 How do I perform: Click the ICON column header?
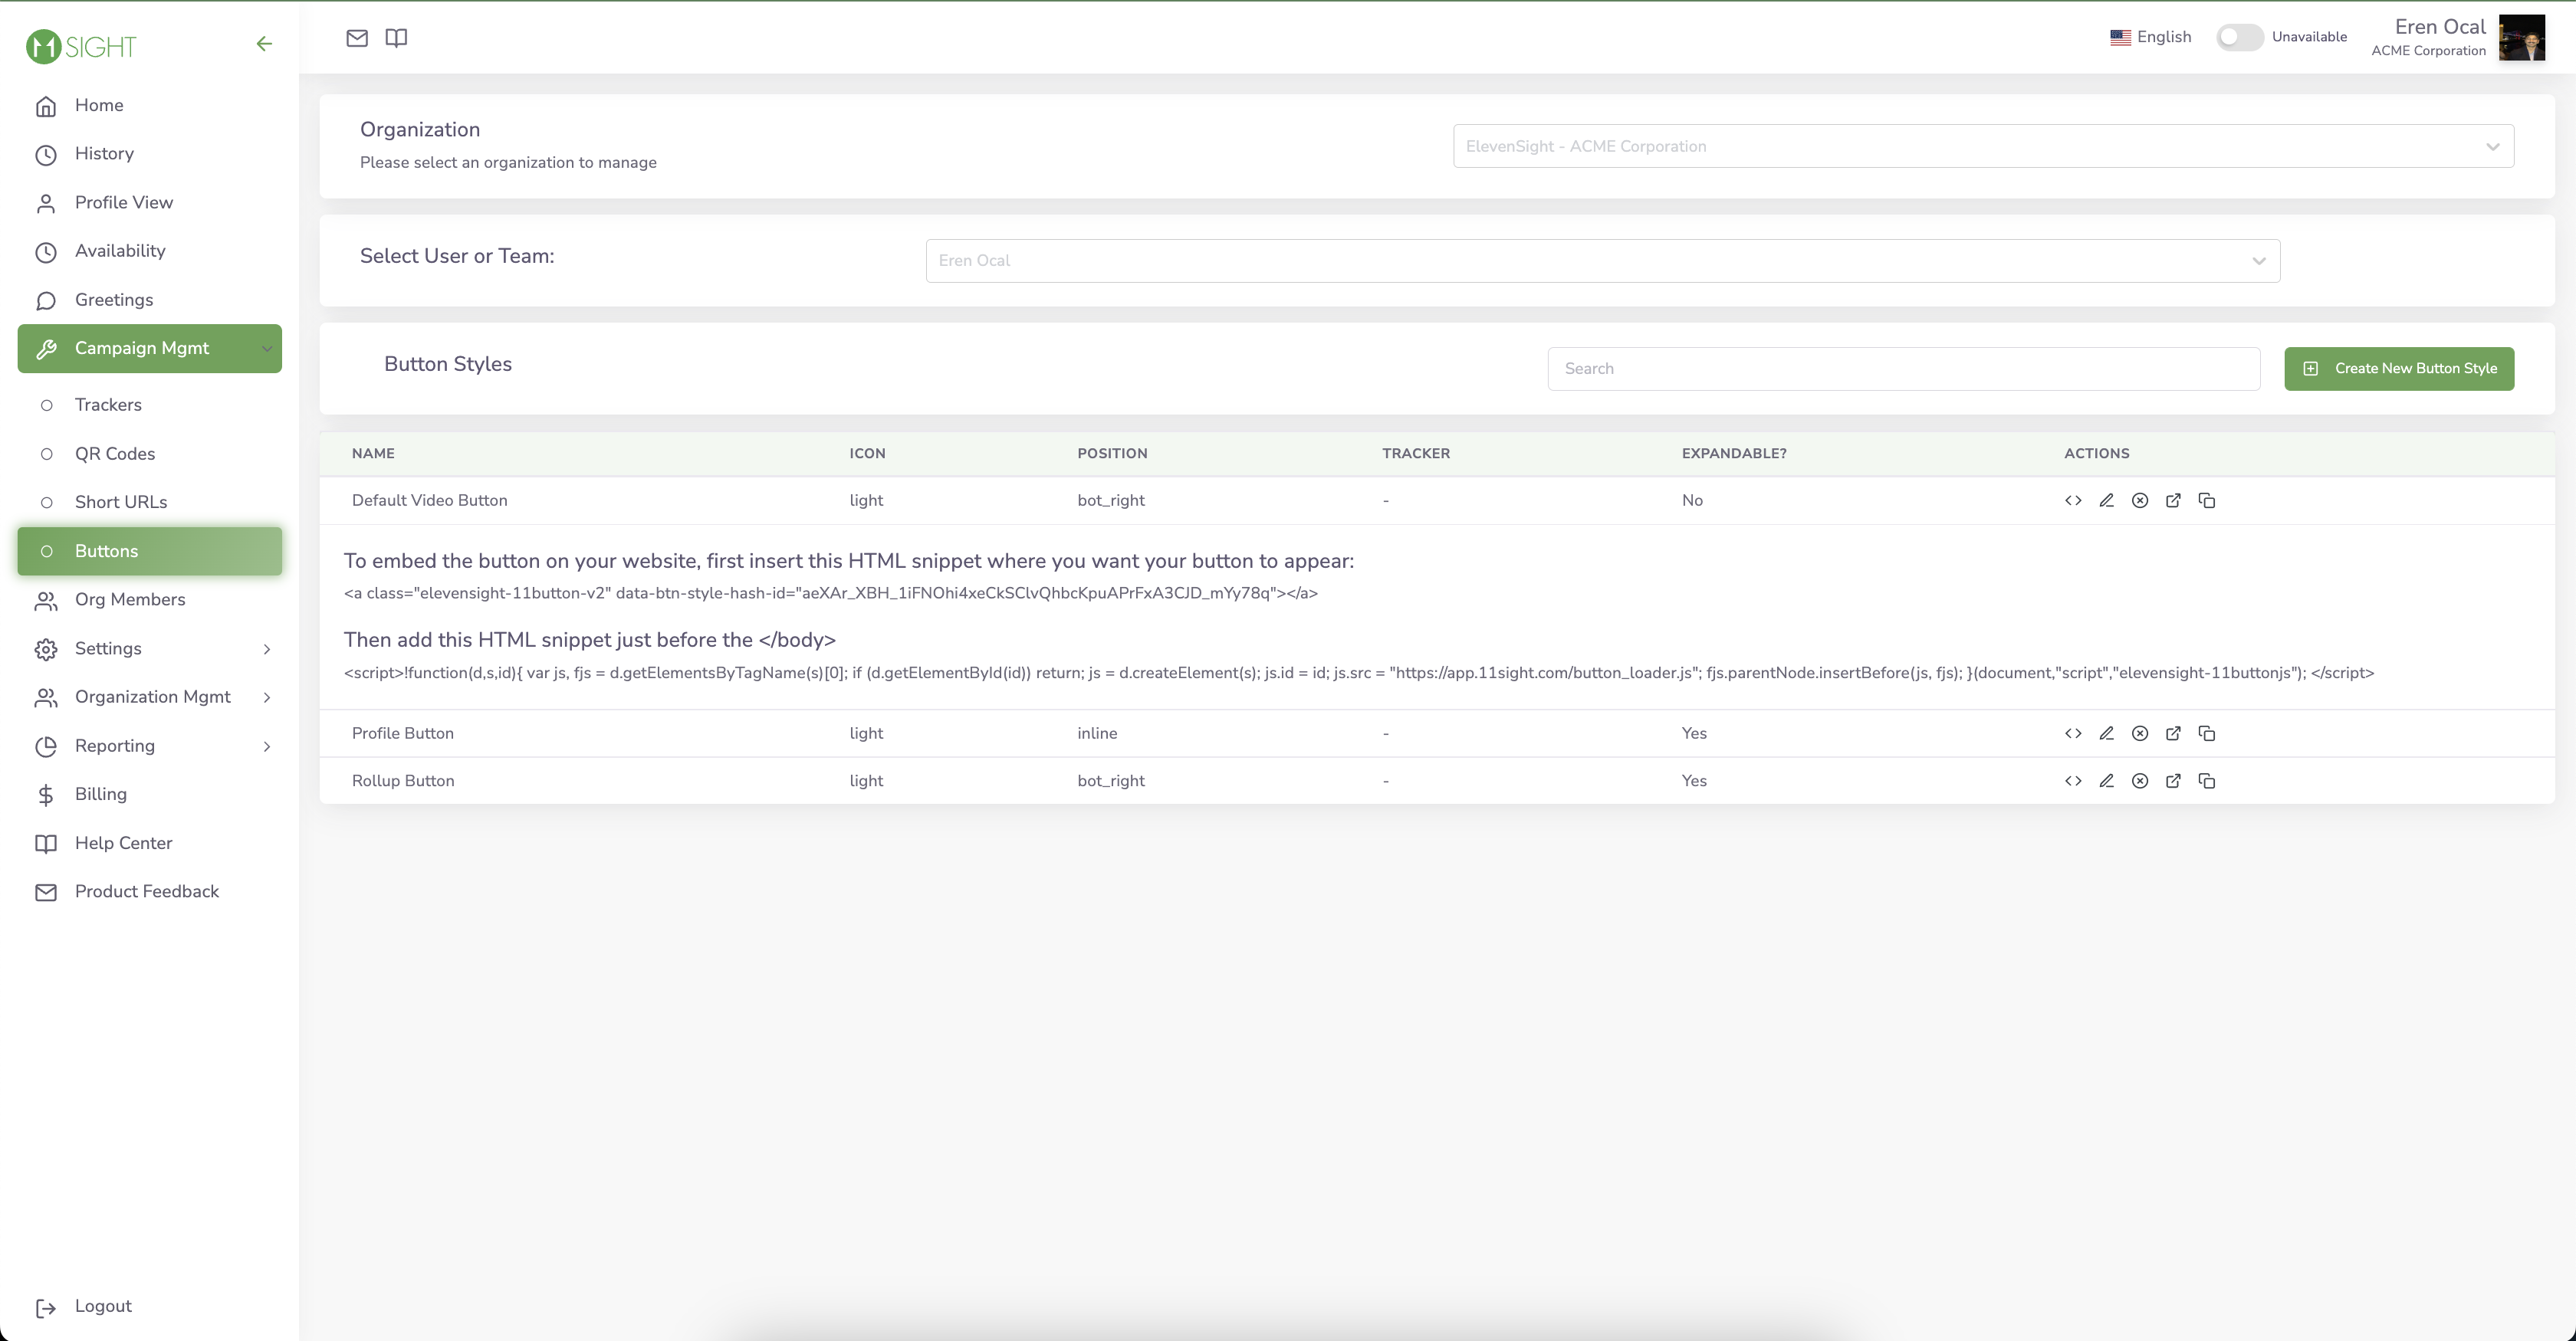867,454
